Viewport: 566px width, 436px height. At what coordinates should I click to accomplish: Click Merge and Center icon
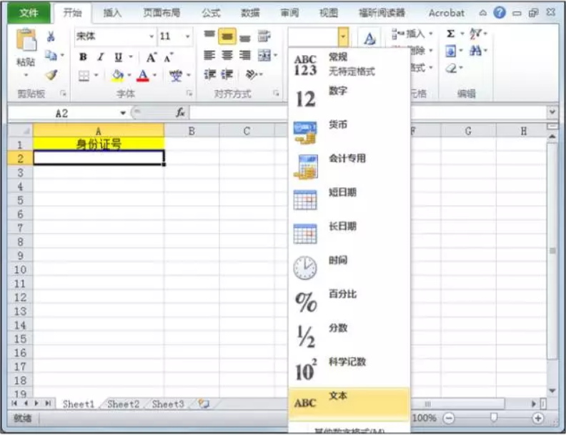coord(264,55)
